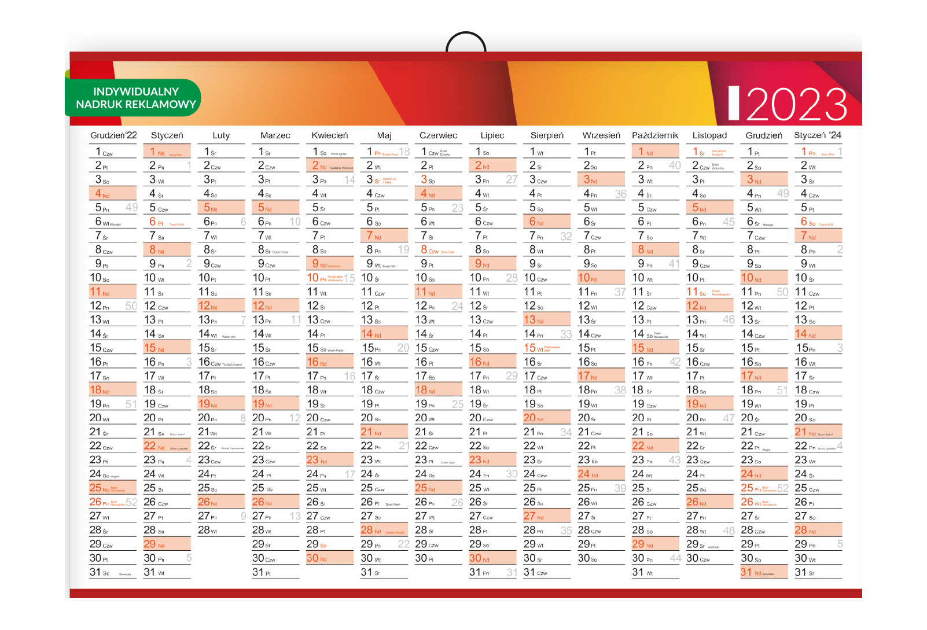Image resolution: width=927 pixels, height=630 pixels.
Task: Click 6 So Trzech Króli in Styczeń '24
Action: (819, 222)
